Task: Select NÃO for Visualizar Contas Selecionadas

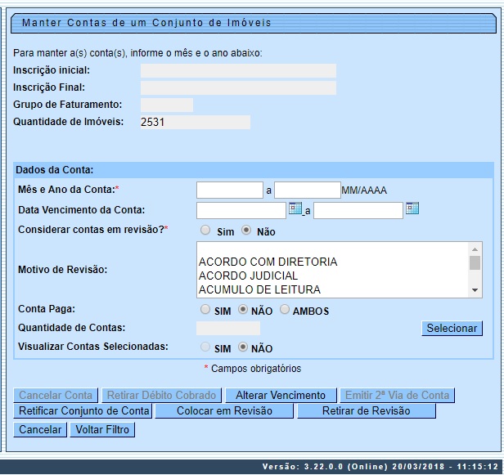Action: 243,347
